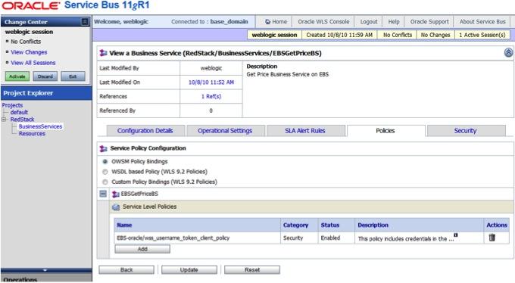Collapse the View a Business Service panel
515x283 pixels.
pos(508,52)
